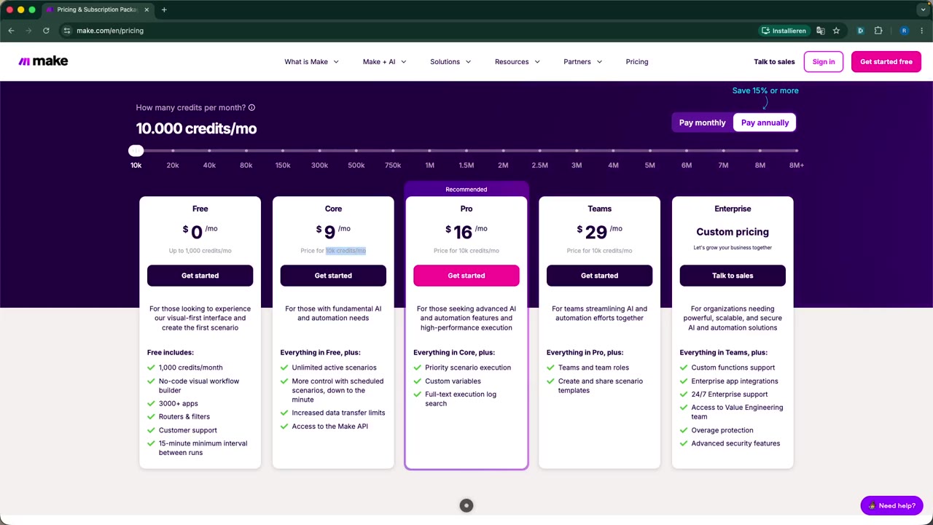
Task: Click Get started free button
Action: click(x=886, y=62)
